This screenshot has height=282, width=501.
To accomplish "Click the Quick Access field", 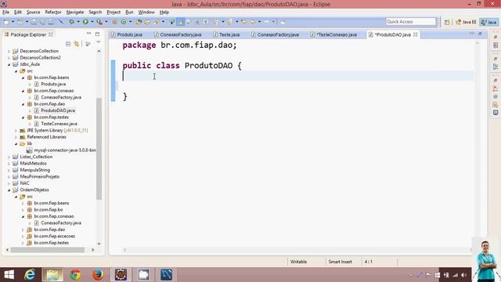I will [410, 22].
